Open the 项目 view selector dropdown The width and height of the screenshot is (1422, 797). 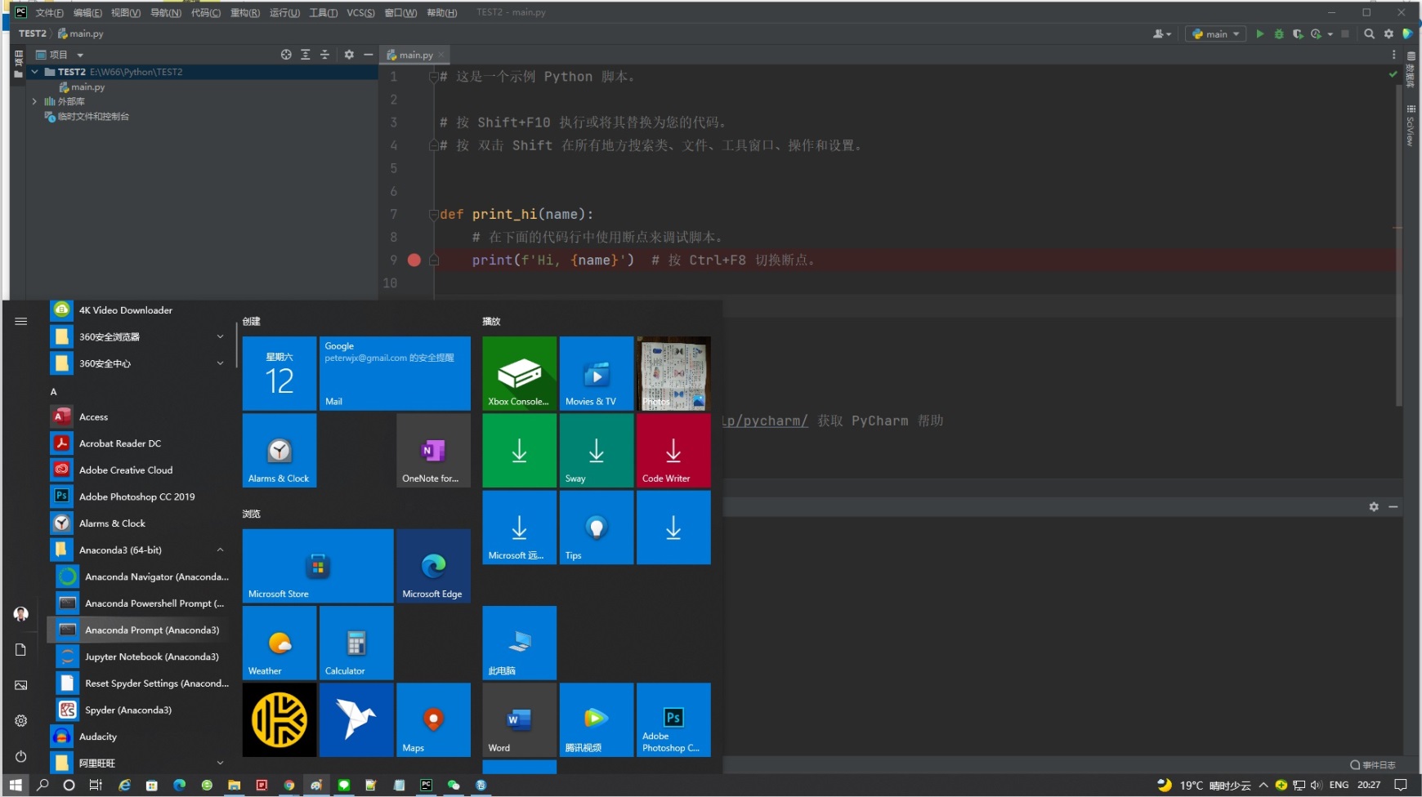click(x=78, y=54)
